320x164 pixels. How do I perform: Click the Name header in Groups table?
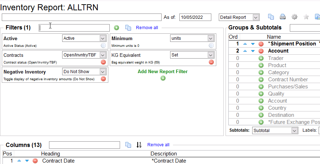[274, 37]
